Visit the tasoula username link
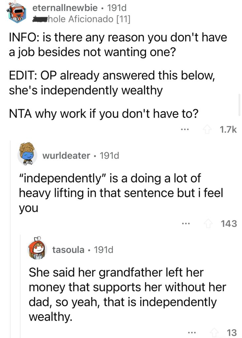The image size is (242, 338). (x=68, y=250)
